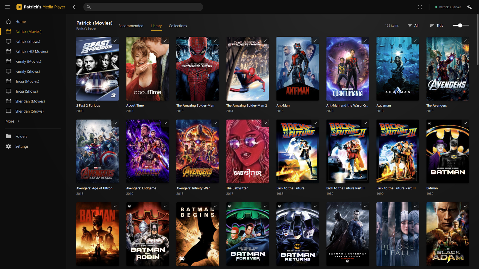Click the TV icon beside Sheridan (Shows)
Screen dimensions: 479x269
tap(9, 111)
